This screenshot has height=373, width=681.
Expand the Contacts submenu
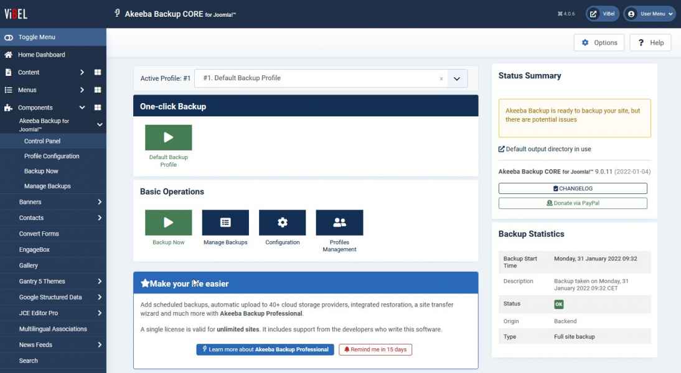100,218
